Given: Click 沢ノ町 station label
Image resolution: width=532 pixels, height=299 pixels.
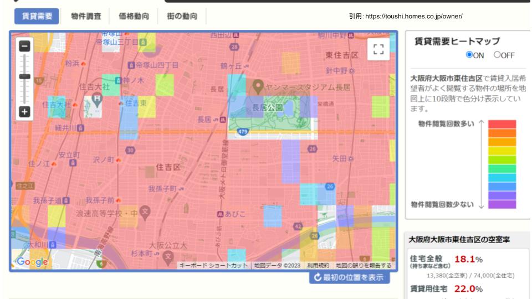Looking at the screenshot, I should pos(104,159).
